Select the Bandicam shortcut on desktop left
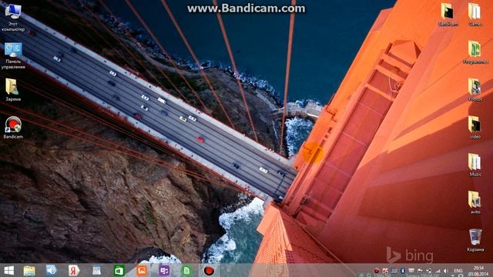This screenshot has width=493, height=277. tap(13, 128)
